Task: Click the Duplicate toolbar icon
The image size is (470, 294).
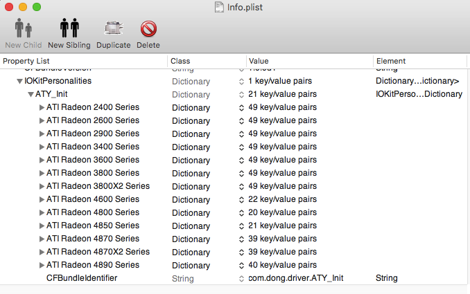Action: click(113, 28)
